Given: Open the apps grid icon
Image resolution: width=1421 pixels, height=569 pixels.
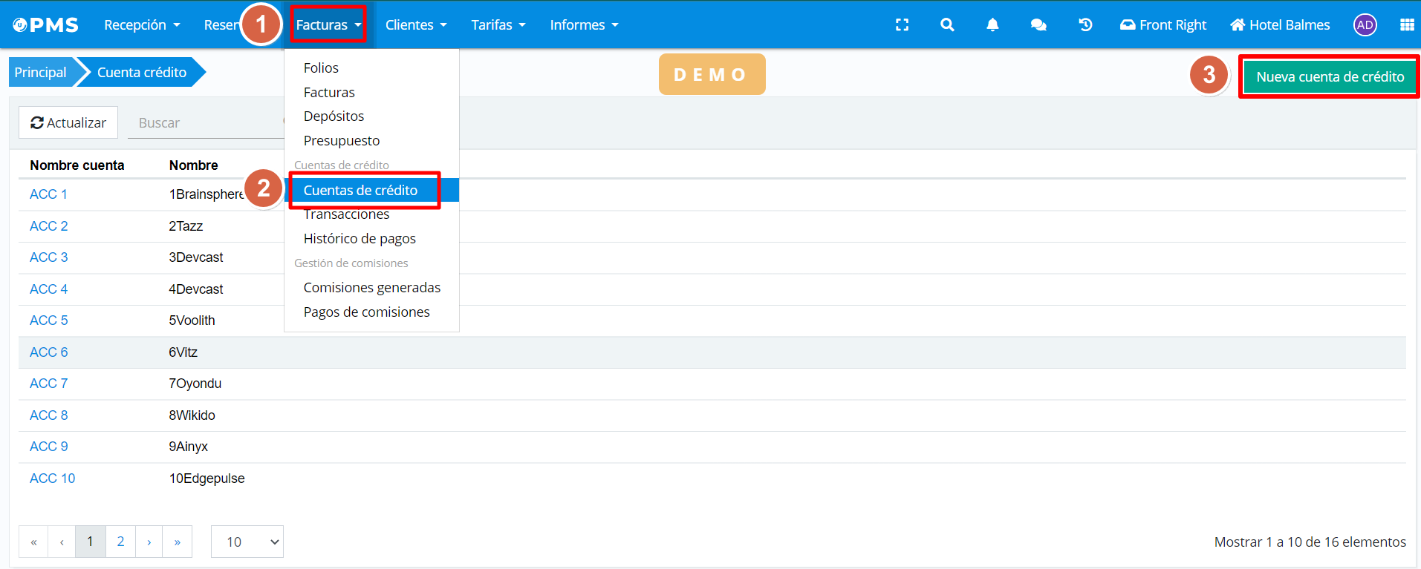Looking at the screenshot, I should tap(1406, 24).
